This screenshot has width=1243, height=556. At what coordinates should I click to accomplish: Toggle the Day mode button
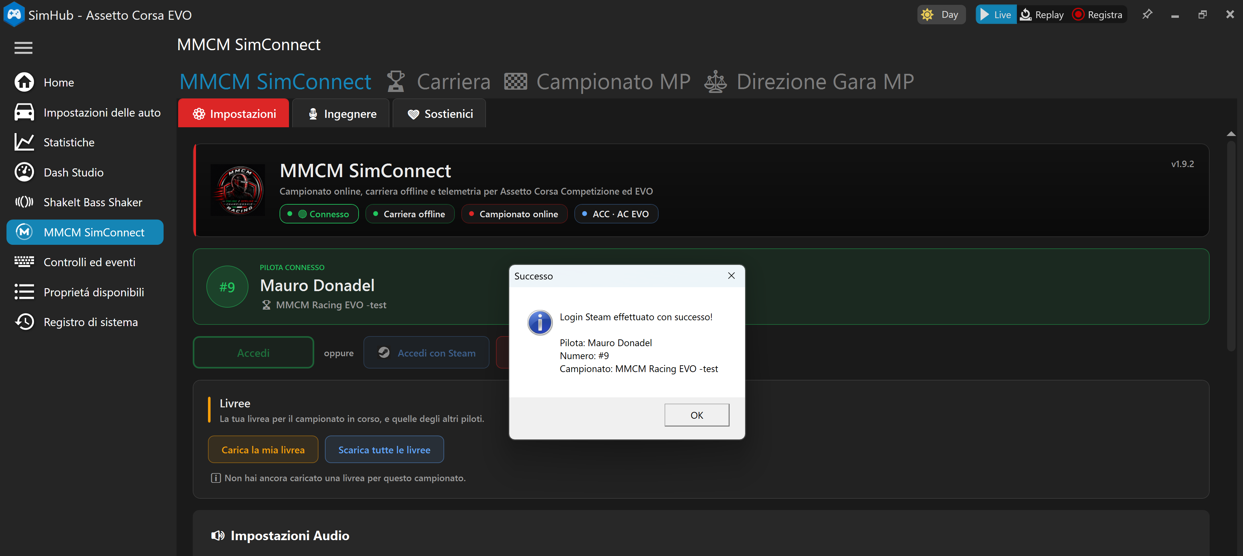click(x=941, y=15)
